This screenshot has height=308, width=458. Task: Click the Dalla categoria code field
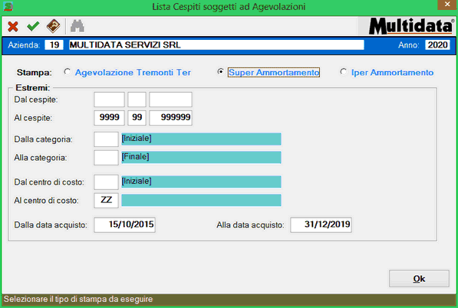point(106,139)
